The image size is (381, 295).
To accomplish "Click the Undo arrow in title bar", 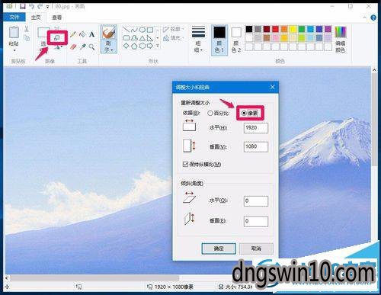I will (x=31, y=6).
